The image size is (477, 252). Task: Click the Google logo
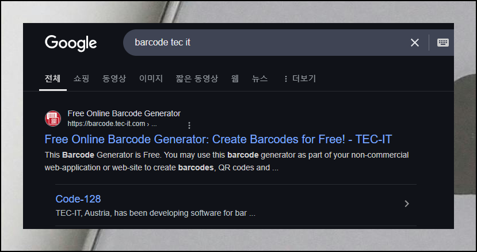71,43
